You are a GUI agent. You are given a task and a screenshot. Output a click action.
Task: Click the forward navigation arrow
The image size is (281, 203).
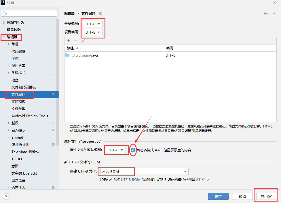pyautogui.click(x=273, y=13)
